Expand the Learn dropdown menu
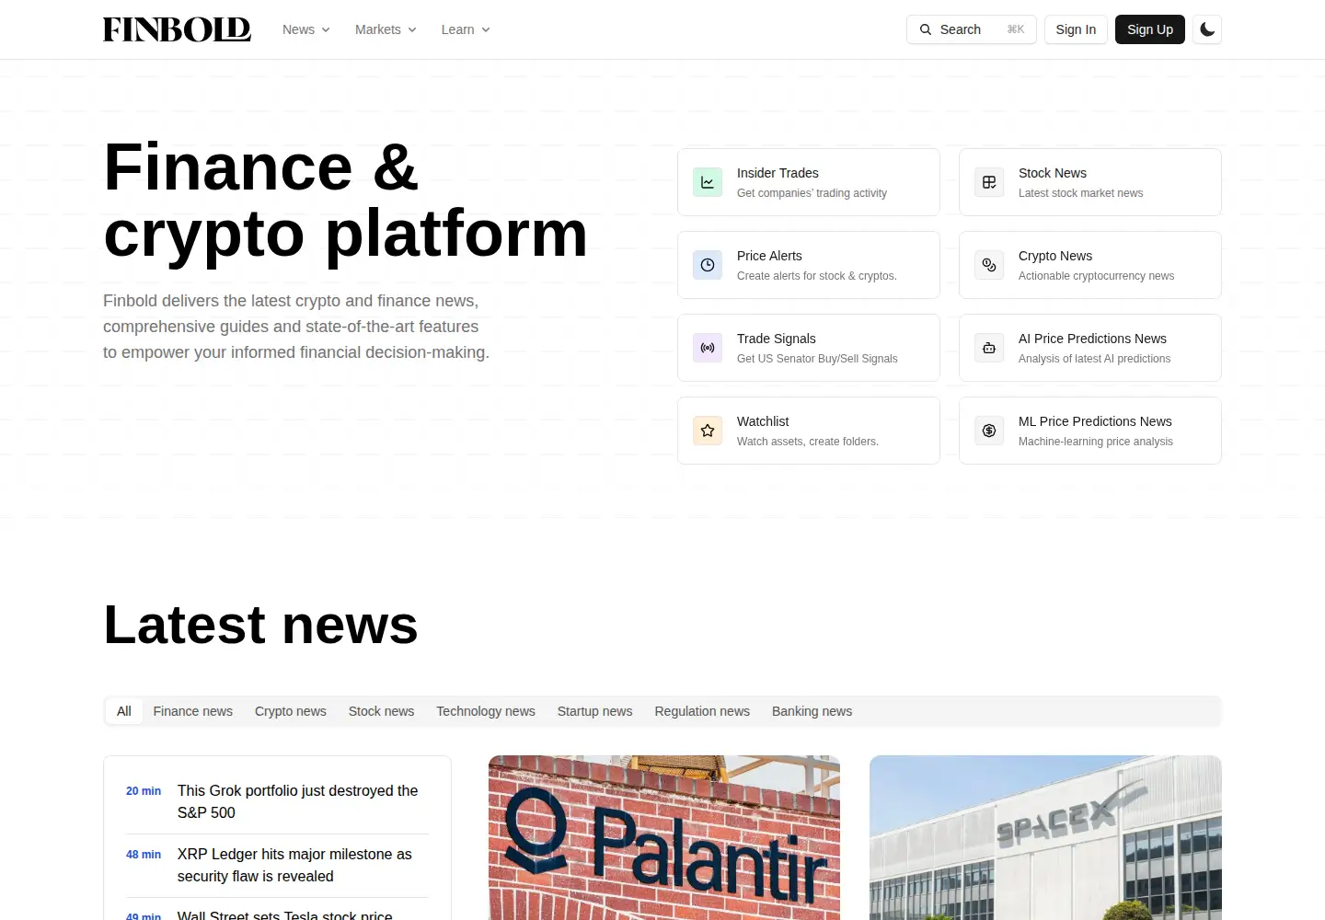Image resolution: width=1325 pixels, height=920 pixels. [466, 29]
